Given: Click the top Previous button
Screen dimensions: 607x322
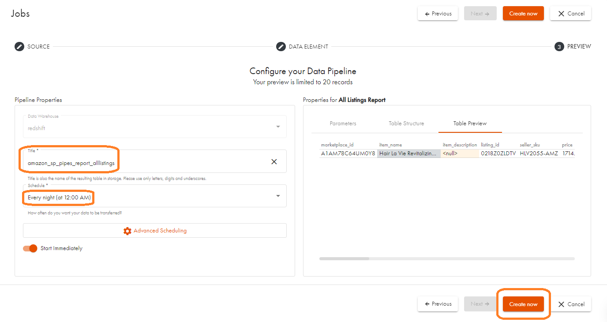Looking at the screenshot, I should click(x=438, y=14).
